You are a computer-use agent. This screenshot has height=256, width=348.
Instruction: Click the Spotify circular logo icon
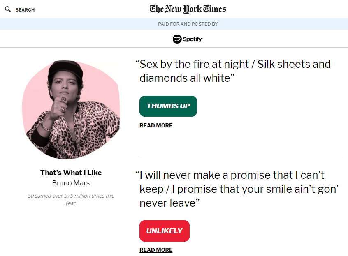(x=177, y=39)
